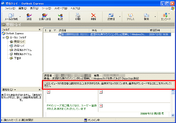Click the opened envelope icon of the message

click(x=60, y=34)
